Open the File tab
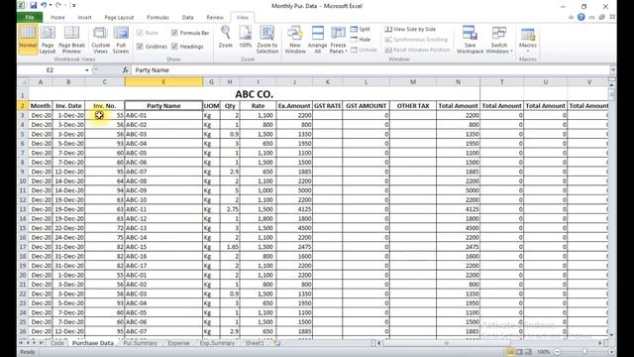 tap(30, 17)
